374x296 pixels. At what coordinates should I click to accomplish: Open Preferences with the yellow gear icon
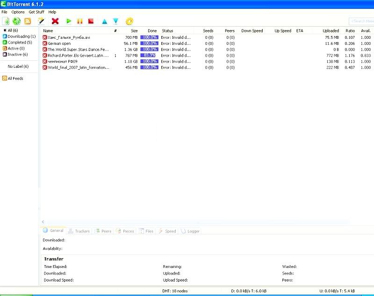(129, 21)
